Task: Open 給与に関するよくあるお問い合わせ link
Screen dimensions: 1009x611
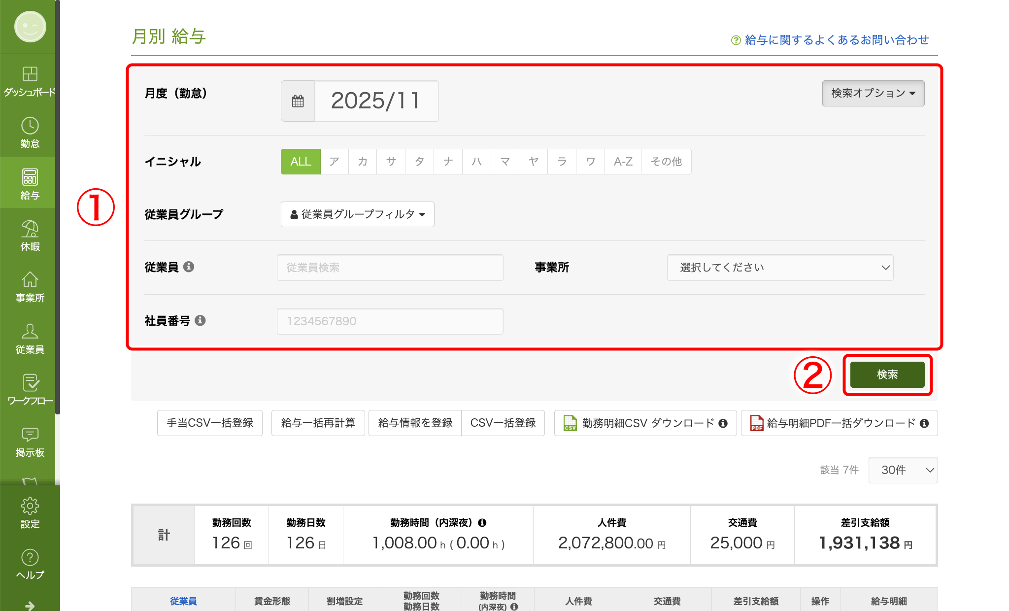Action: [829, 40]
